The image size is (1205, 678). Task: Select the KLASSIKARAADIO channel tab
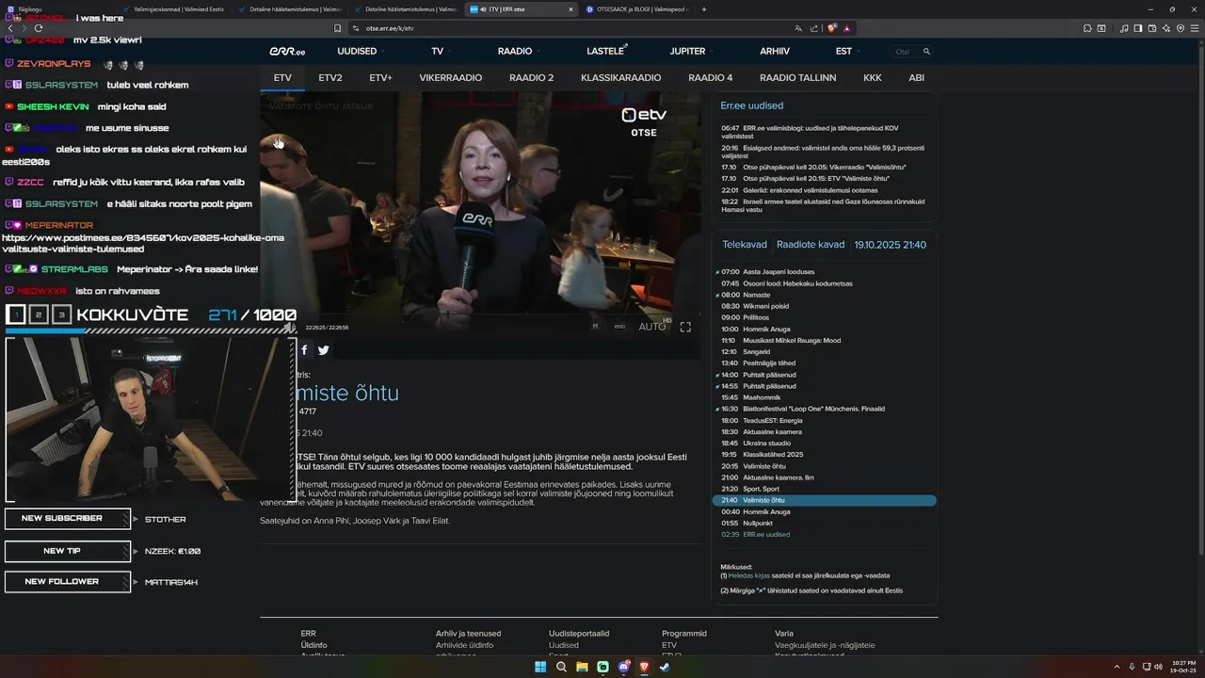click(621, 77)
